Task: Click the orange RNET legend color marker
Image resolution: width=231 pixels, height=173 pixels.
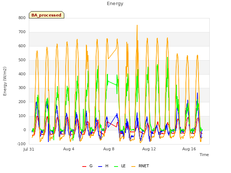Action: click(x=133, y=167)
